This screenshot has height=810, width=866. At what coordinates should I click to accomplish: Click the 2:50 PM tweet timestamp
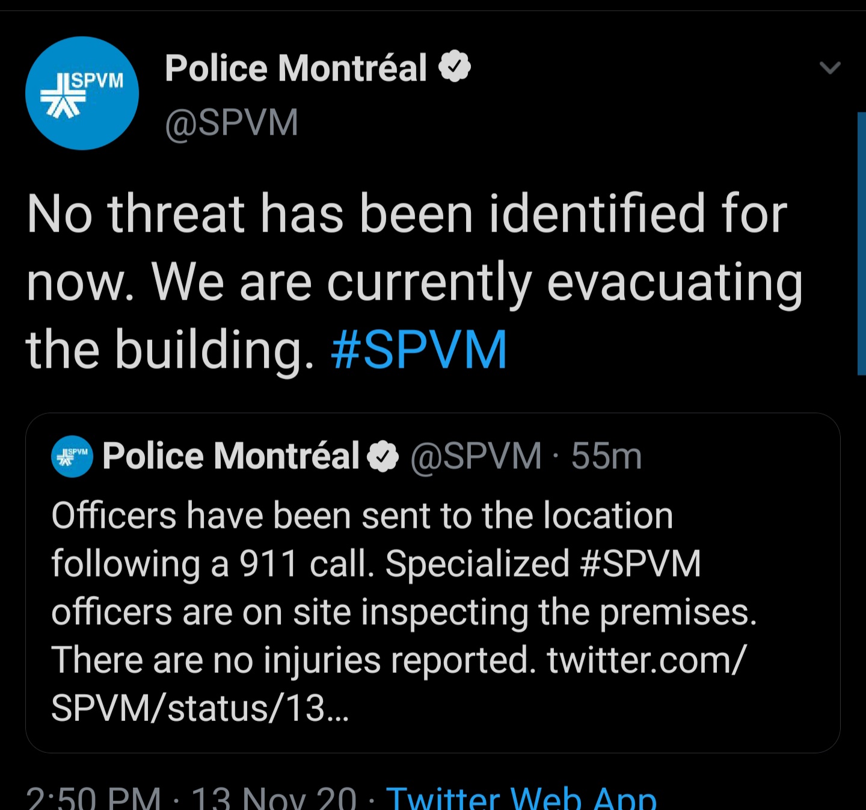(94, 798)
